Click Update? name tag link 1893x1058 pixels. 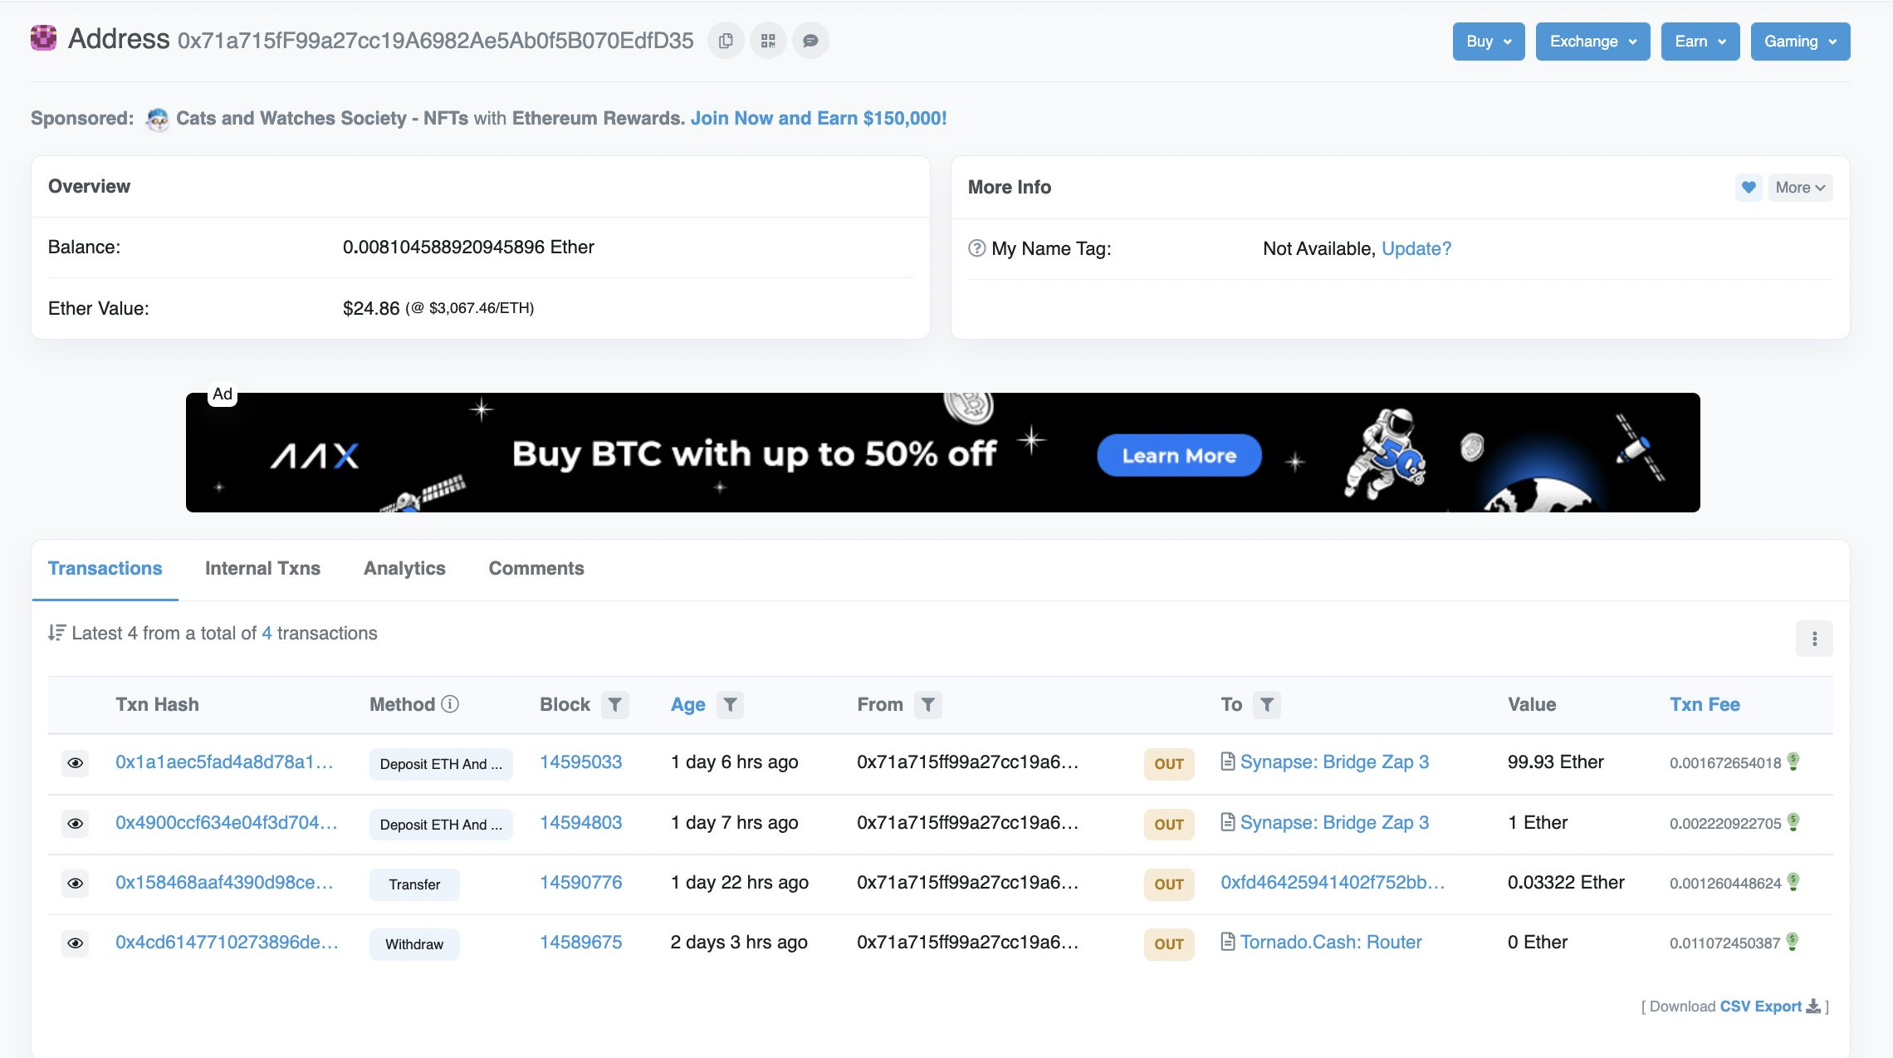(x=1416, y=248)
